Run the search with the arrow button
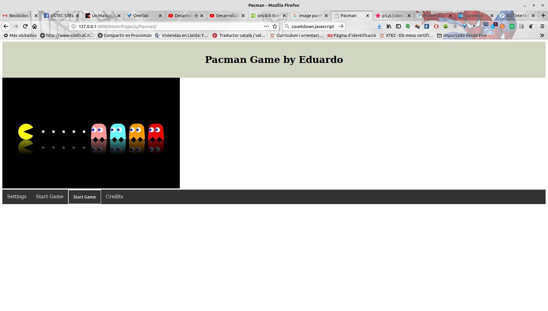Viewport: 548px width, 311px height. (341, 26)
